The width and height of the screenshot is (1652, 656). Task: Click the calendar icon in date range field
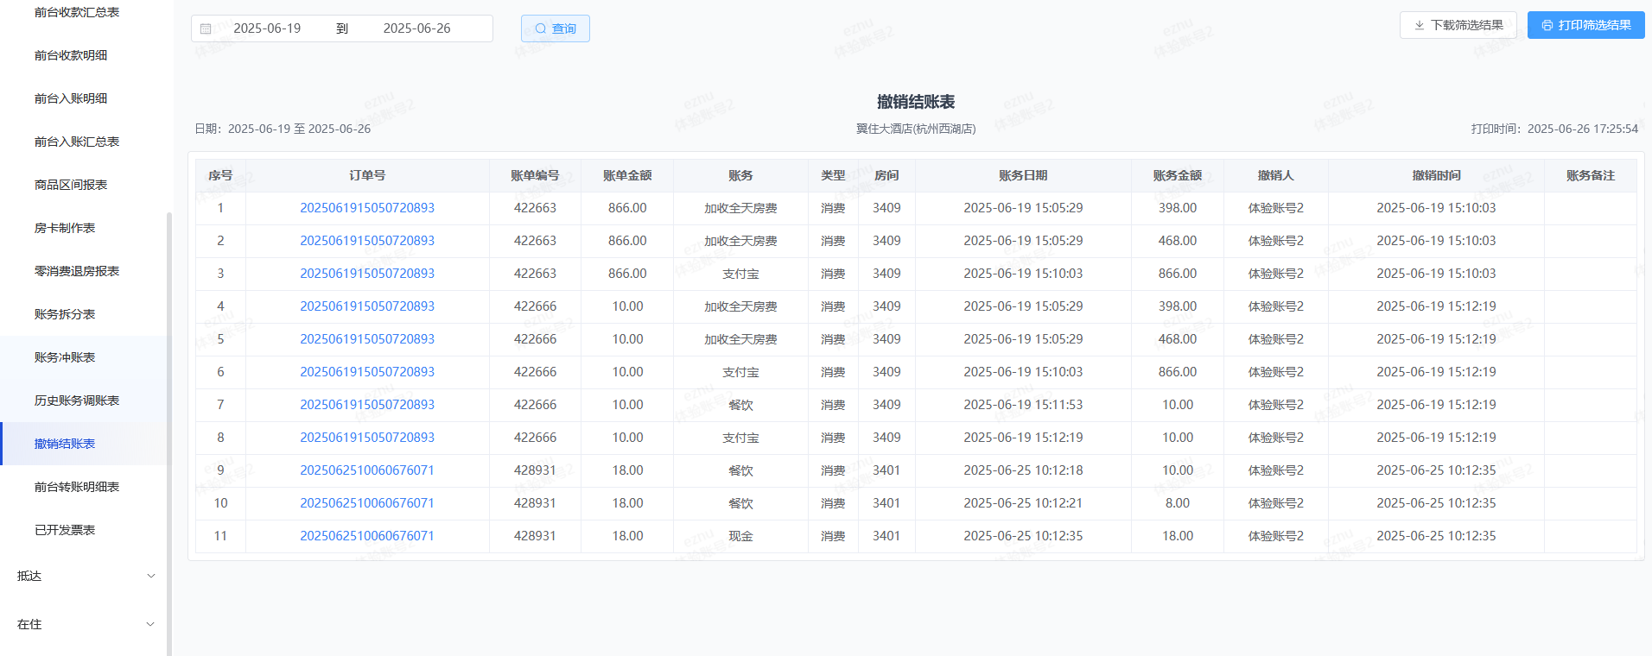pyautogui.click(x=206, y=28)
